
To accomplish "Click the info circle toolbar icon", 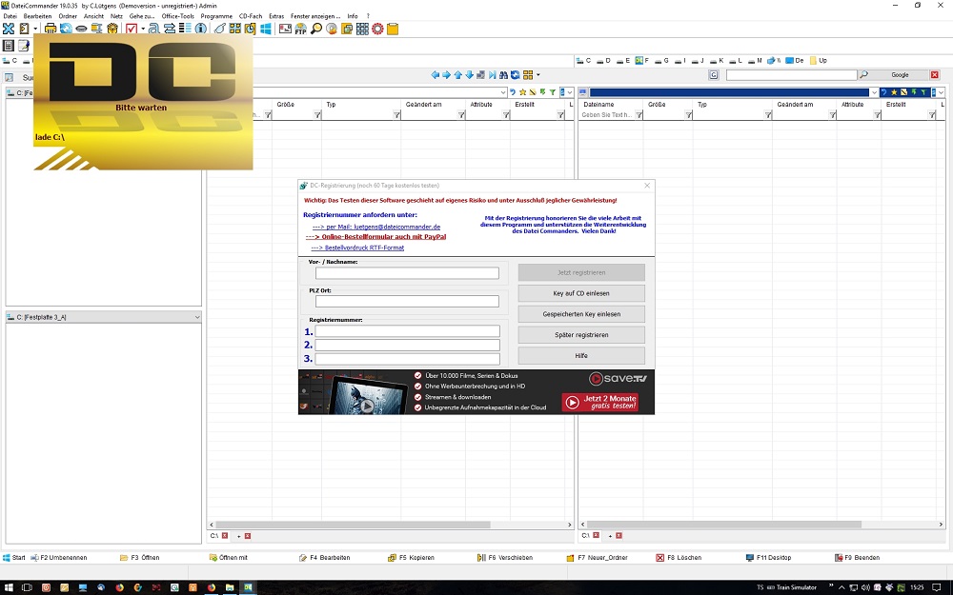I will 200,29.
